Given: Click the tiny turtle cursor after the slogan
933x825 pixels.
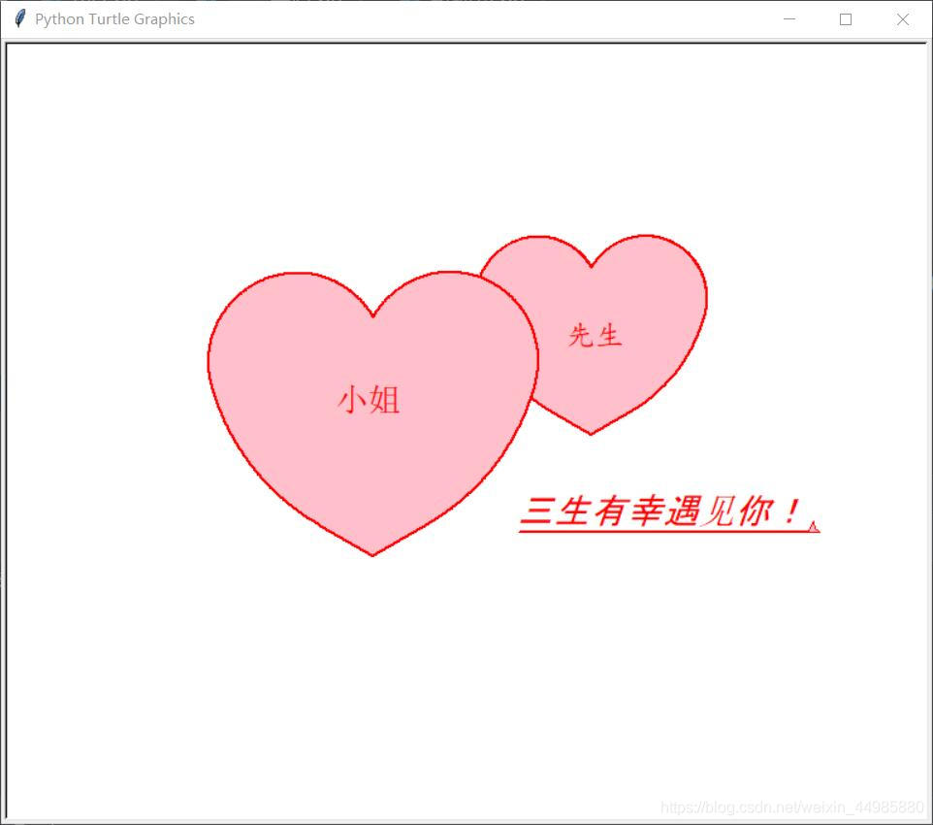Looking at the screenshot, I should (x=815, y=526).
